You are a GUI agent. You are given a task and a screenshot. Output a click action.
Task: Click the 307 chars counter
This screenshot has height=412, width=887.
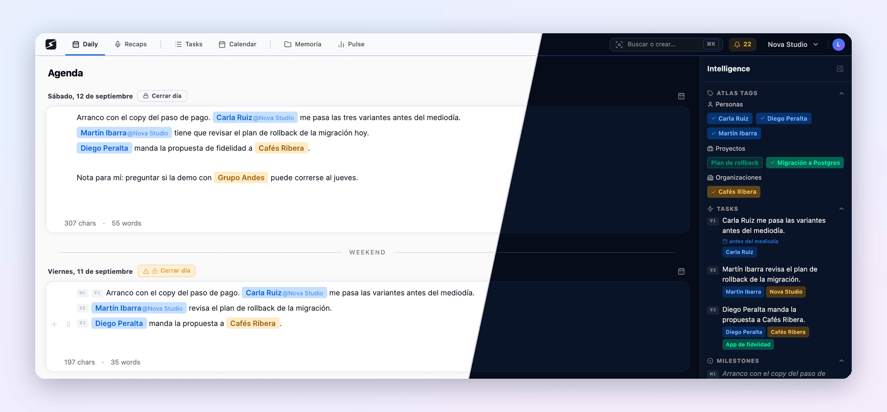[80, 223]
